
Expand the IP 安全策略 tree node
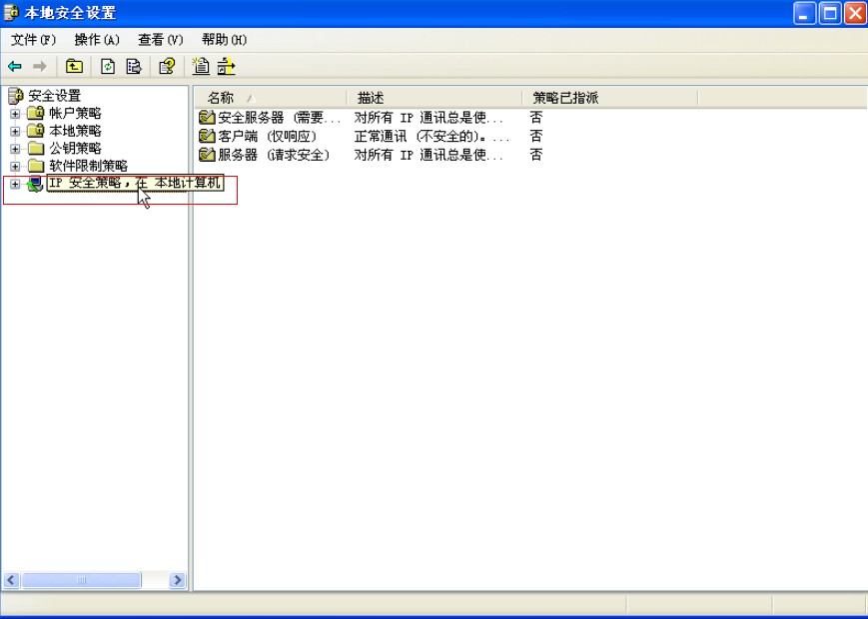coord(15,185)
